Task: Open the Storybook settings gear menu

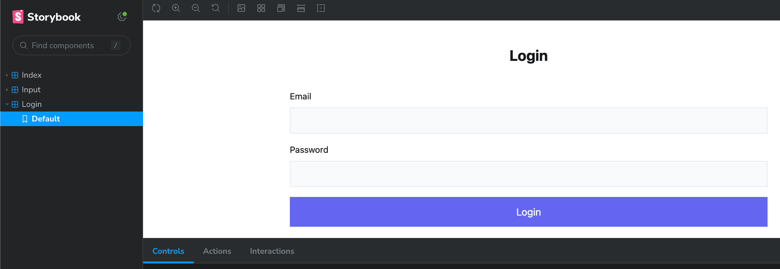Action: coord(122,17)
